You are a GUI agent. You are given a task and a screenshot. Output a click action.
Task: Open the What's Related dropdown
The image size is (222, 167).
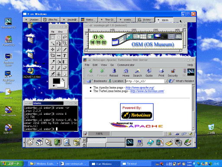point(182,81)
